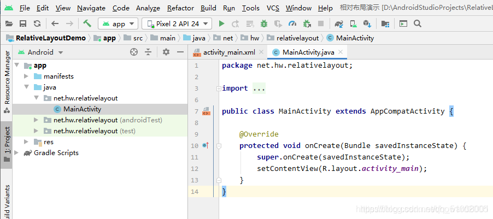
Task: Expand the androidTest package arrow
Action: pyautogui.click(x=36, y=120)
